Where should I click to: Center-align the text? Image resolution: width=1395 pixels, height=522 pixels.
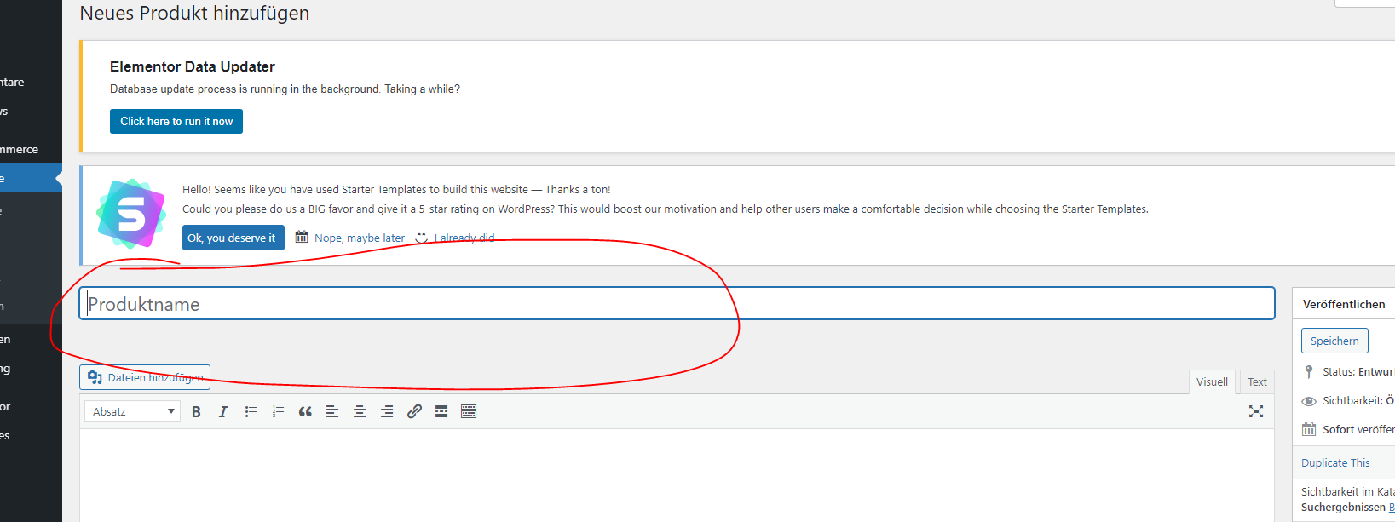pyautogui.click(x=360, y=412)
